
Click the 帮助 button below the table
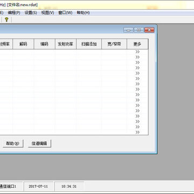pos(12,143)
